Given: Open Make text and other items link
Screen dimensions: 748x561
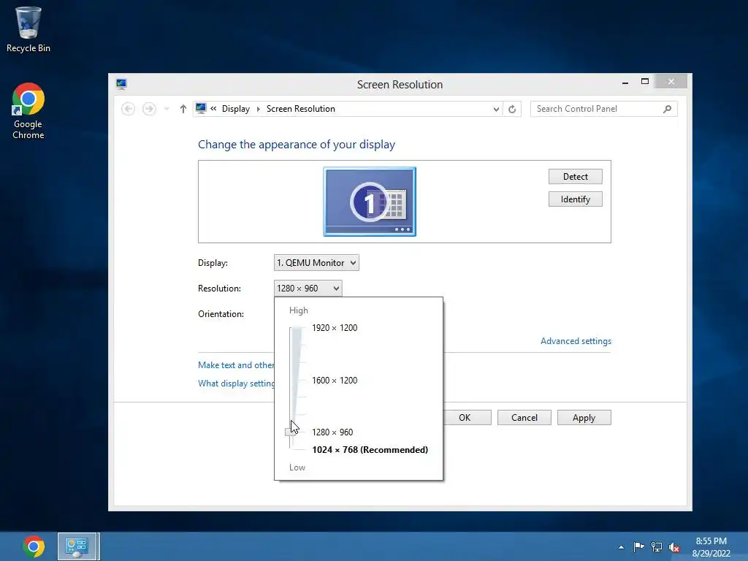Looking at the screenshot, I should (236, 365).
